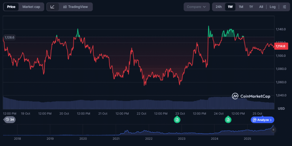Viewport: 292px width, 146px height.
Task: Click the 1,140.0 axis label
Action: click(x=281, y=29)
